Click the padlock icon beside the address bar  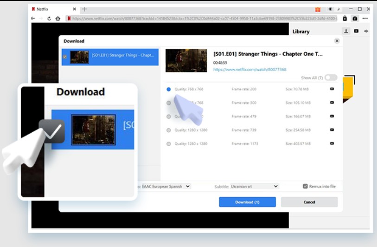345,18
